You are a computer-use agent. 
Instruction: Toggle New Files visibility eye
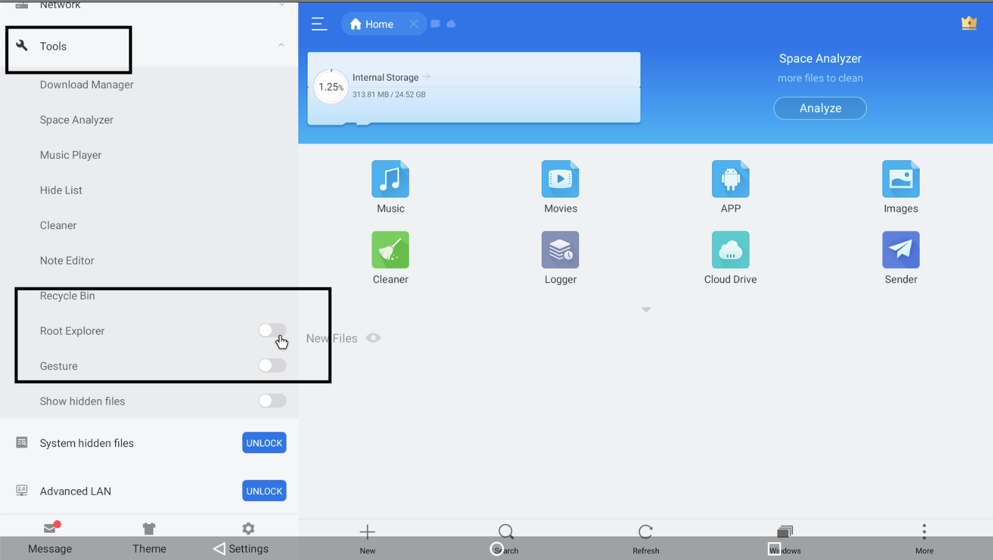[373, 338]
